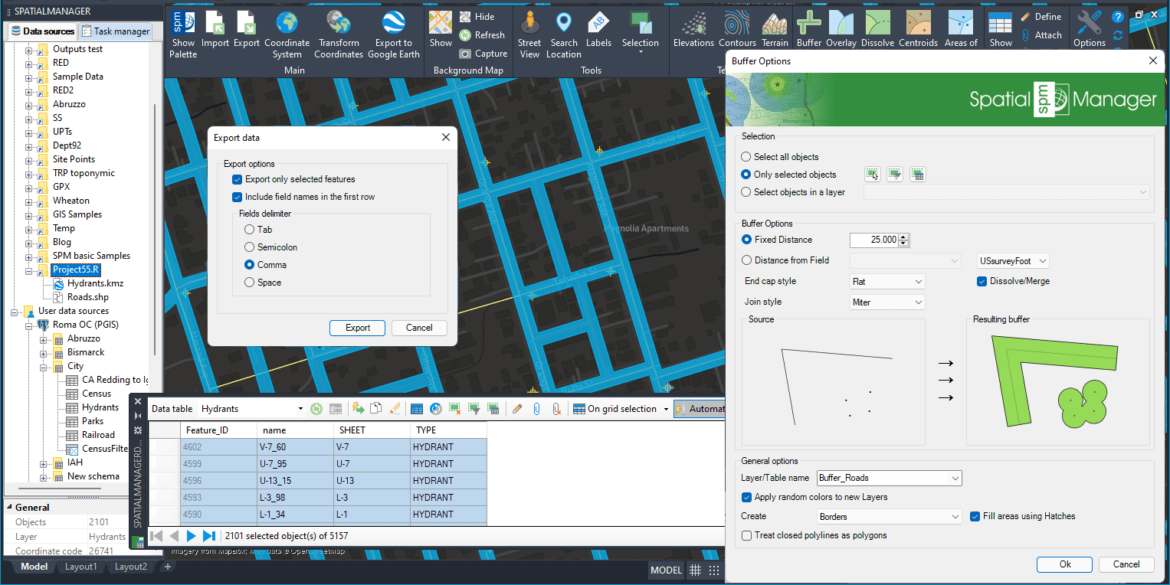Click the SHEET column header
The height and width of the screenshot is (585, 1170).
click(x=372, y=430)
